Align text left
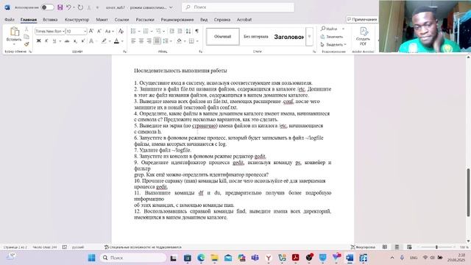471x265 pixels. pyautogui.click(x=133, y=41)
